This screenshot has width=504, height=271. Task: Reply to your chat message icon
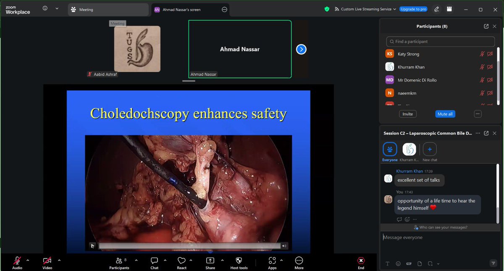click(399, 219)
